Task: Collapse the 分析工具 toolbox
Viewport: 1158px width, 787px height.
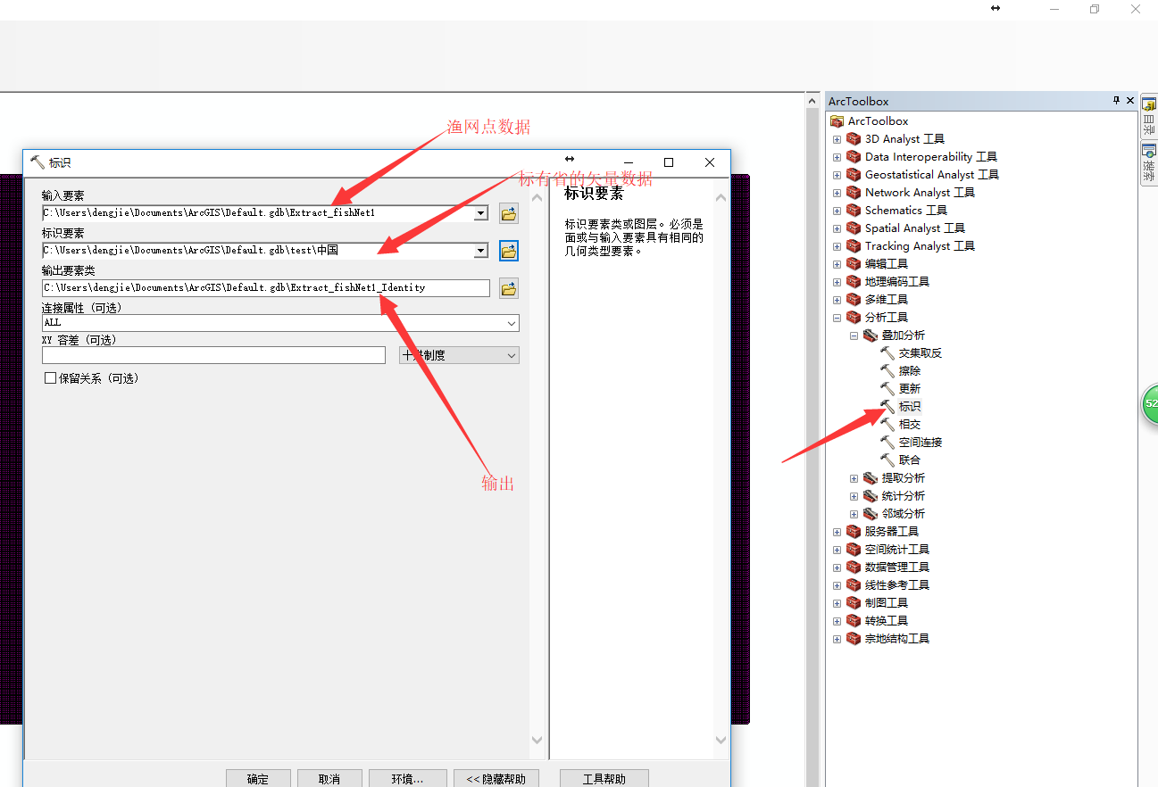Action: (837, 318)
